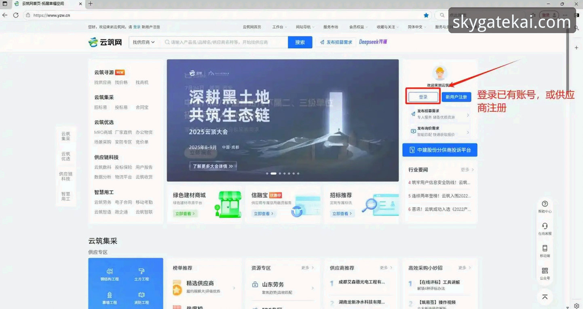This screenshot has height=309, width=583.
Task: Click the back-to-top arrow button
Action: [545, 297]
